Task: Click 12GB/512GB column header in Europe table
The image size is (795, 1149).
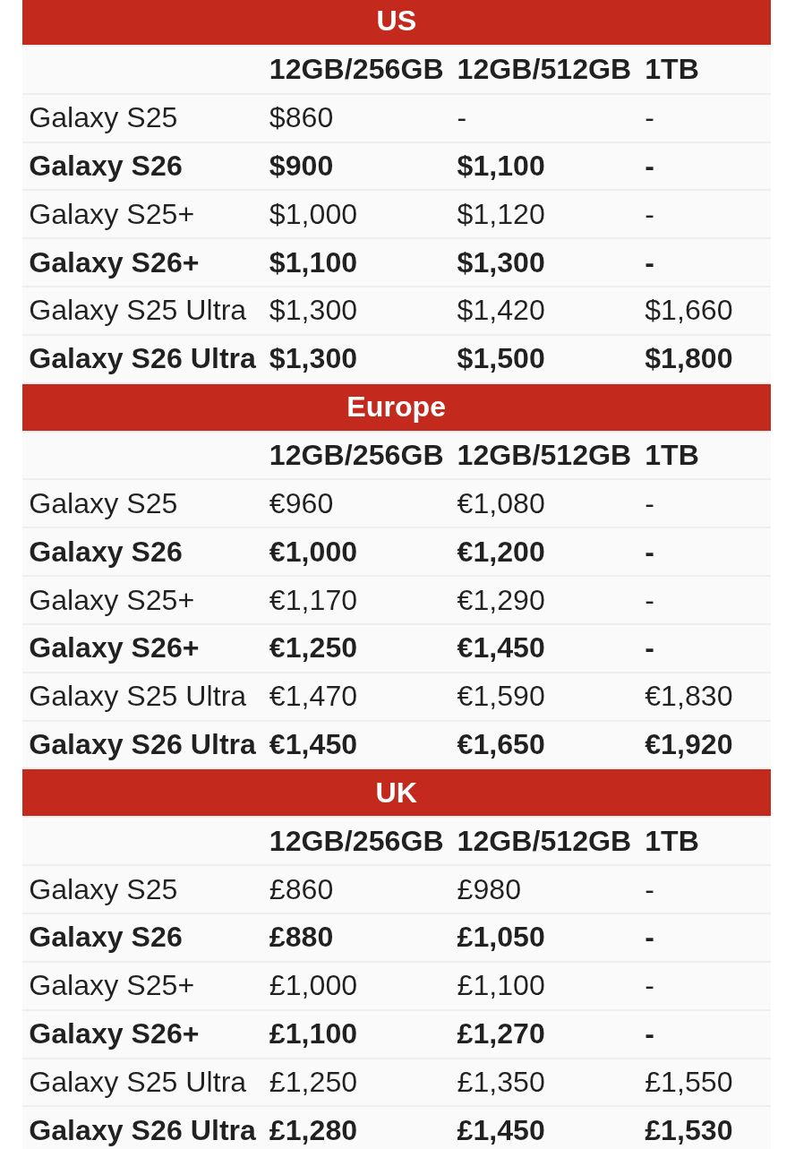Action: tap(544, 455)
